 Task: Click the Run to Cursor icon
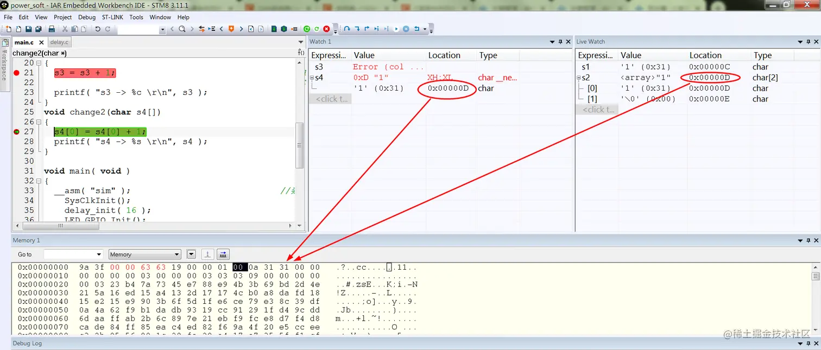pos(386,29)
